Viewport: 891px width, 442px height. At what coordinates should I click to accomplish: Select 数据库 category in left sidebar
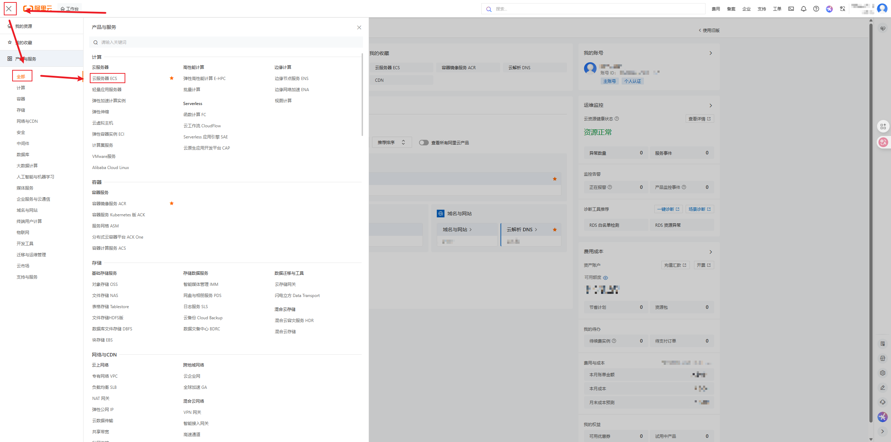23,154
